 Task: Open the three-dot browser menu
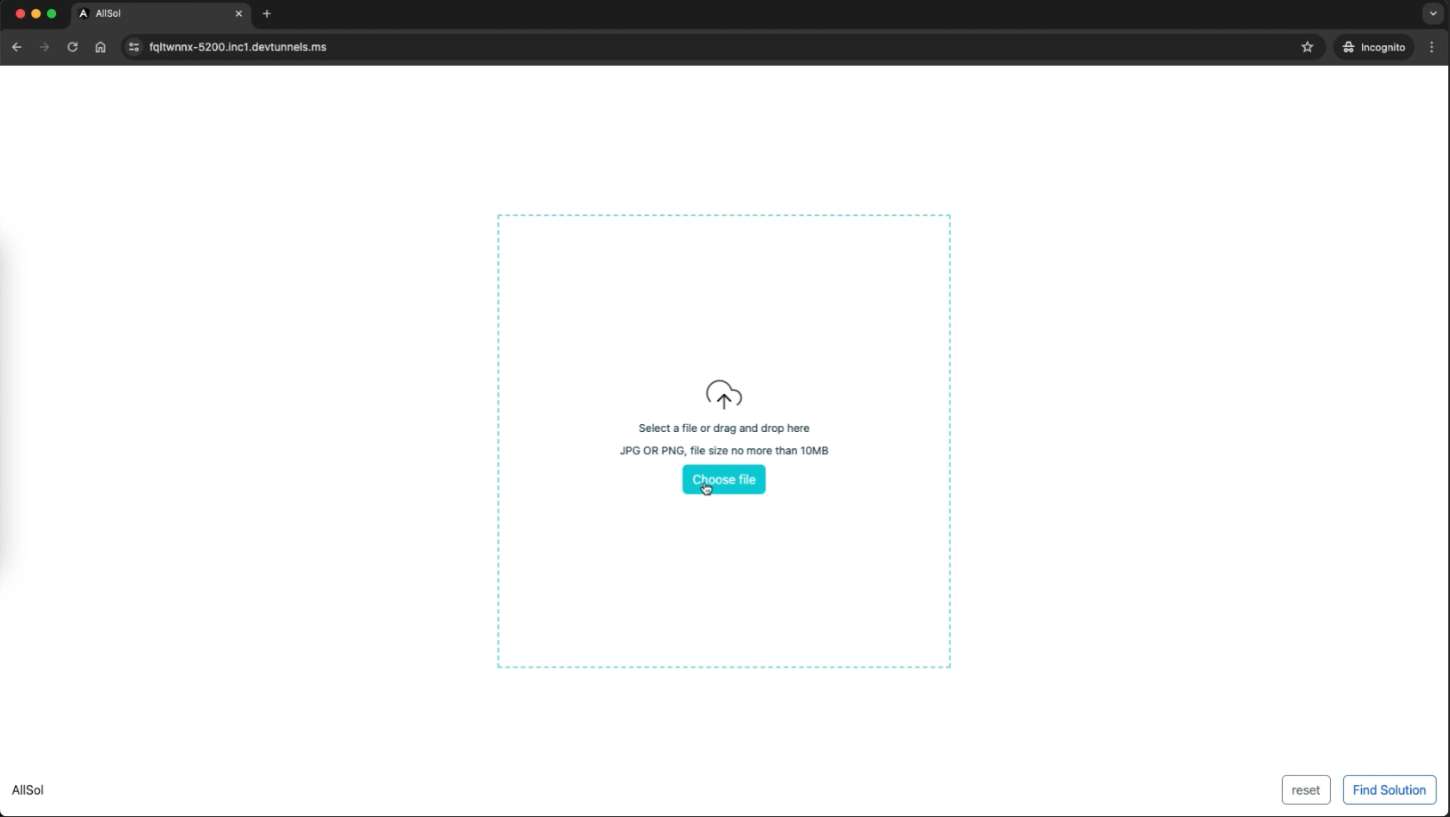click(1431, 47)
